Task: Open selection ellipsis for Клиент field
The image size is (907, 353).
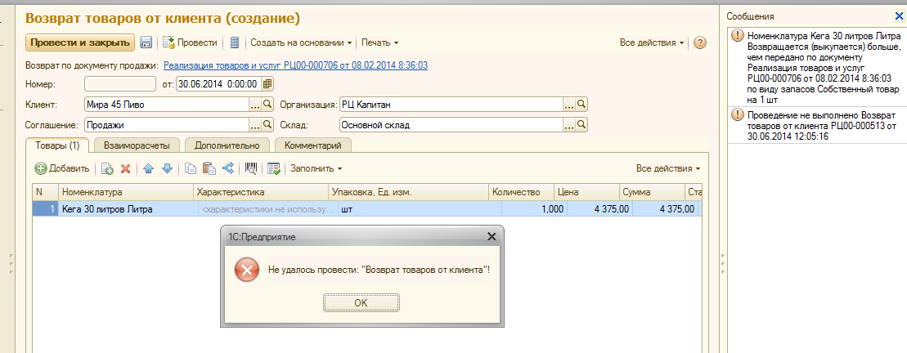Action: (x=255, y=105)
